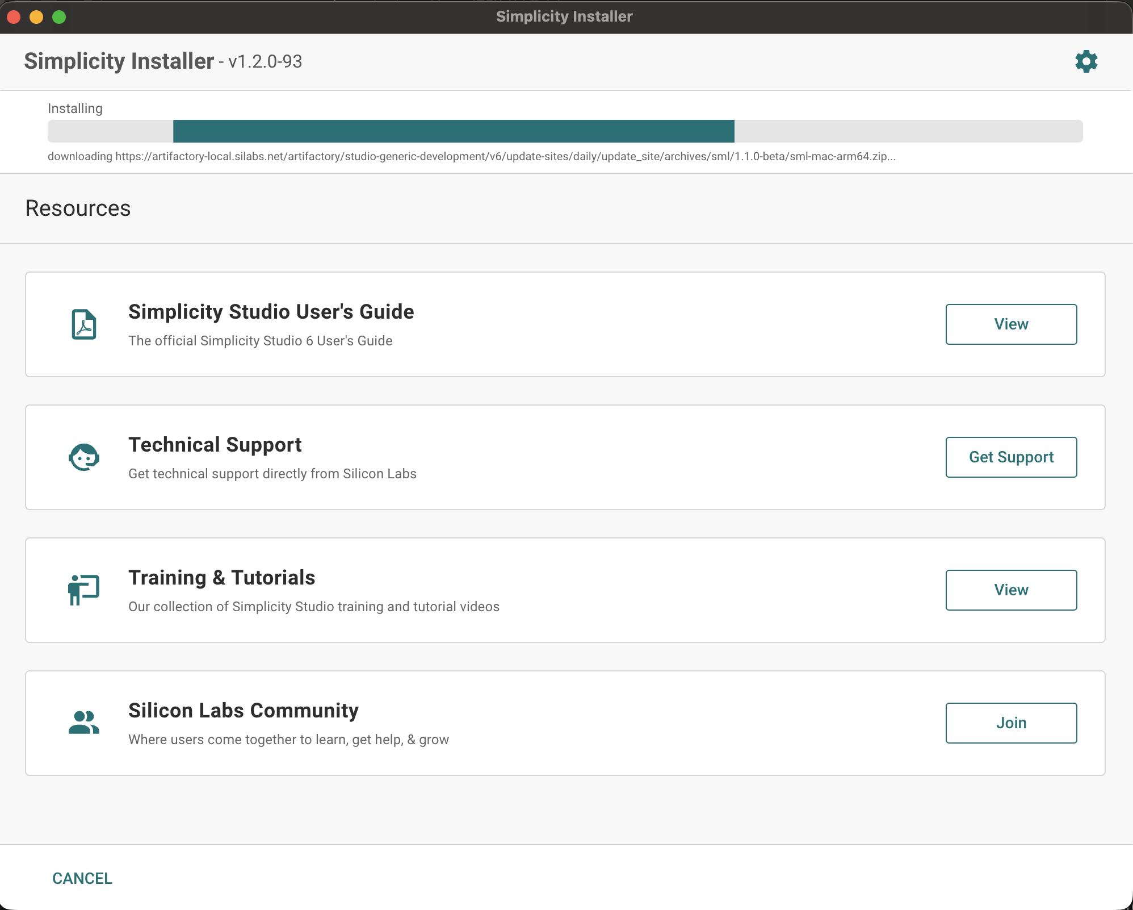Open settings via the gear icon
1133x910 pixels.
click(x=1086, y=61)
